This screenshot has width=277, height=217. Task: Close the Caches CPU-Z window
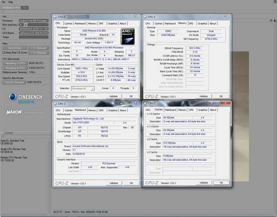click(225, 102)
